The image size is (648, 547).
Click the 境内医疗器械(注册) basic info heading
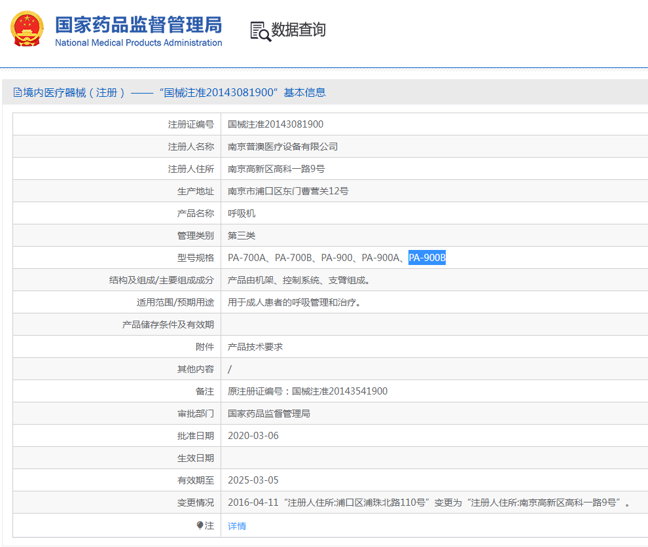click(x=174, y=92)
